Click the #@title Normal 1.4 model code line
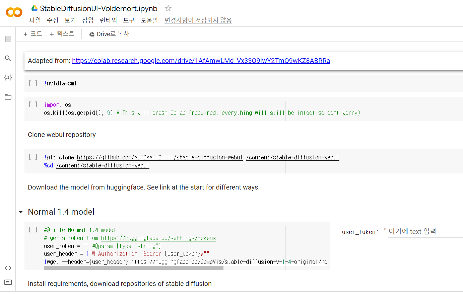 click(x=80, y=230)
